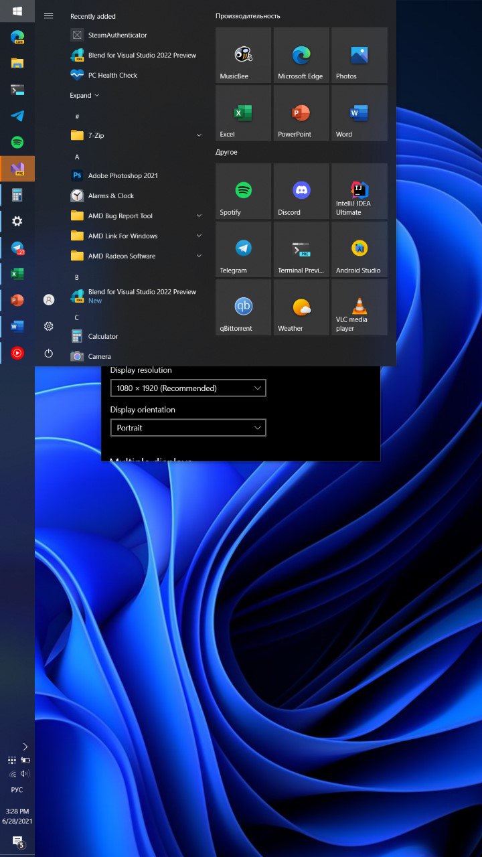Click the Edge Canary taskbar icon
482x857 pixels.
pyautogui.click(x=17, y=37)
